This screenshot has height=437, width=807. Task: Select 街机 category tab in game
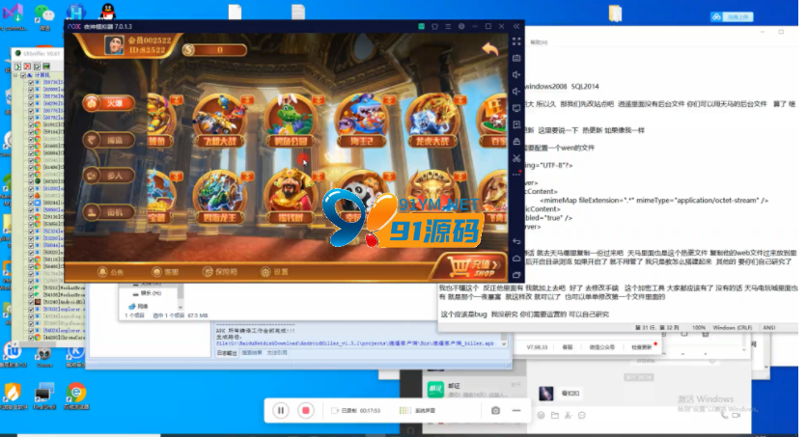pos(108,212)
